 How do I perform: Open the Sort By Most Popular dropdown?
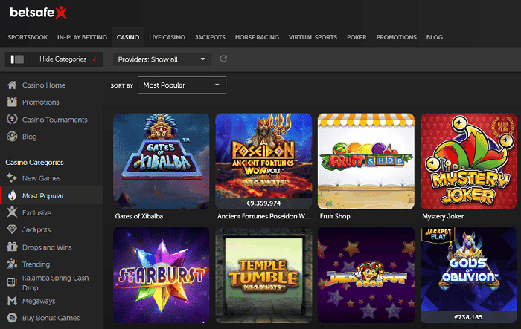point(182,85)
